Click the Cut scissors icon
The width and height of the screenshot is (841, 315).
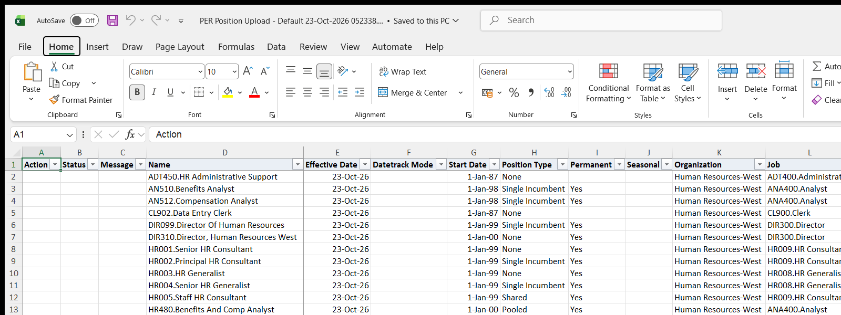coord(54,67)
